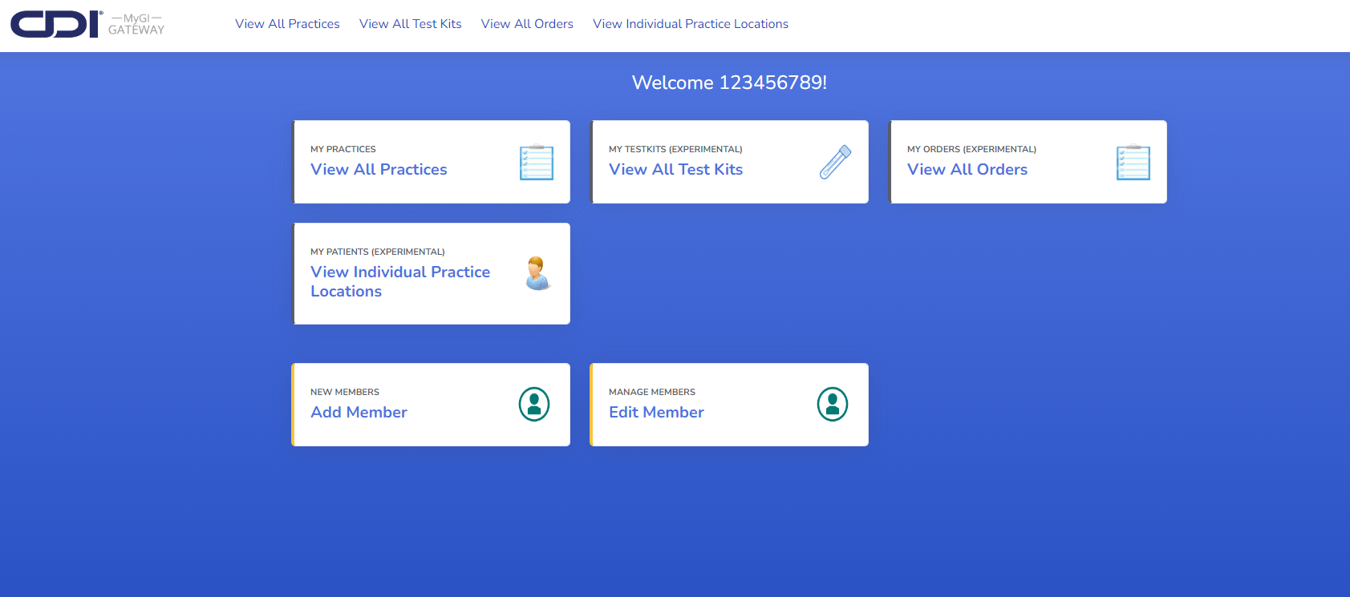Click the patient avatar icon in My Patients card

pos(537,273)
